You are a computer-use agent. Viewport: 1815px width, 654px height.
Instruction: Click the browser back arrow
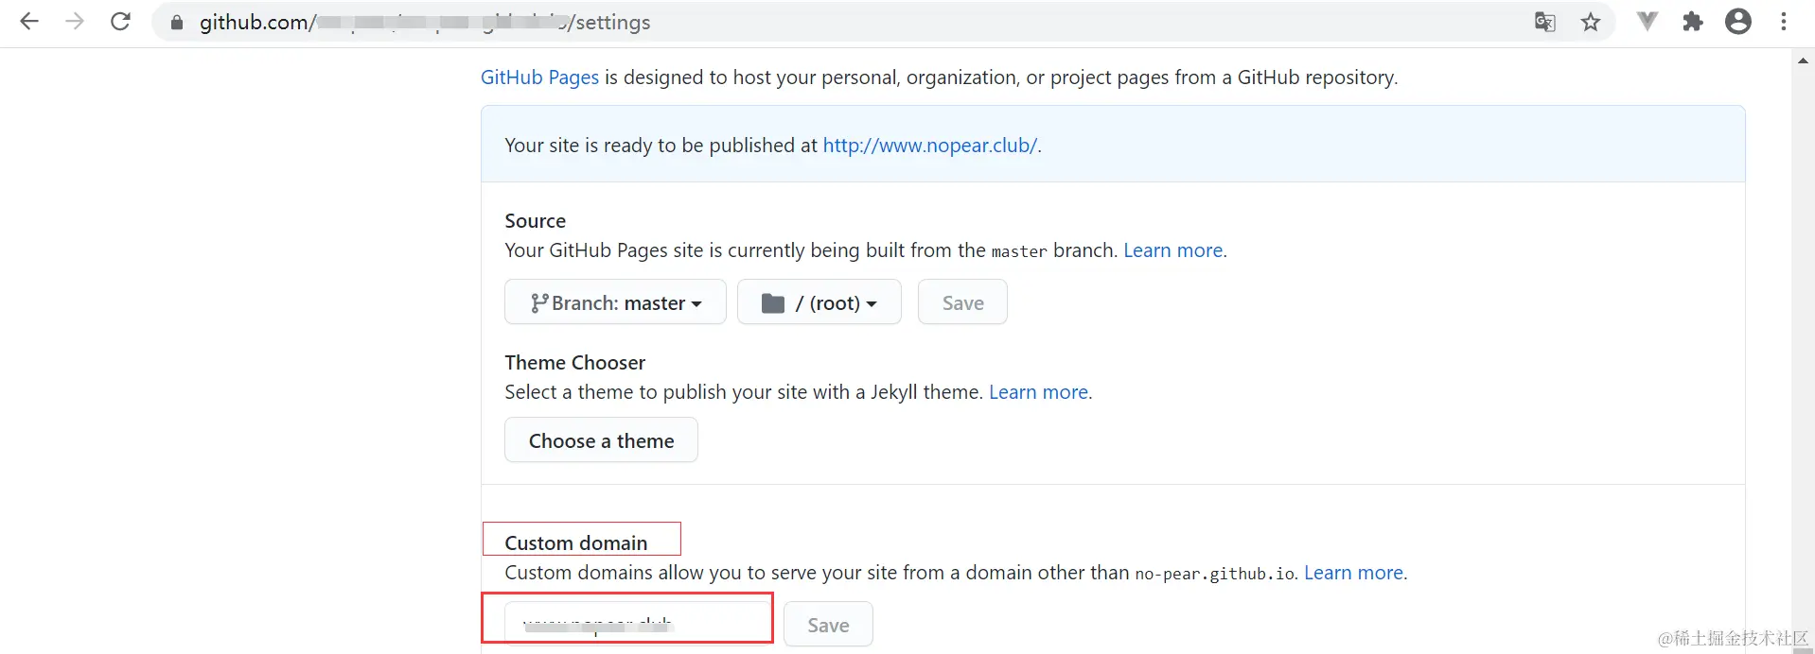(29, 22)
